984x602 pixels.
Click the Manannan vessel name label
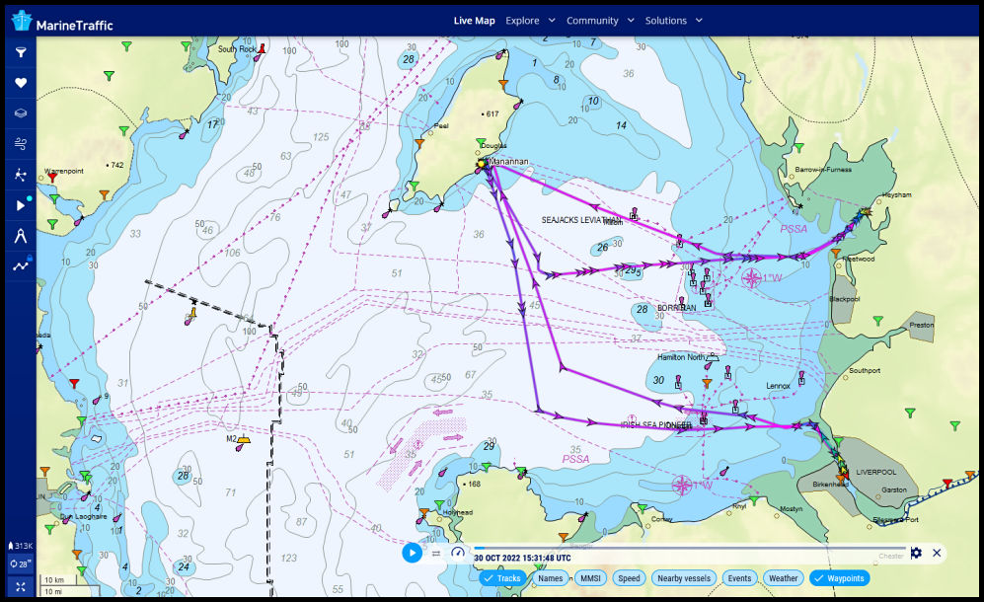508,161
